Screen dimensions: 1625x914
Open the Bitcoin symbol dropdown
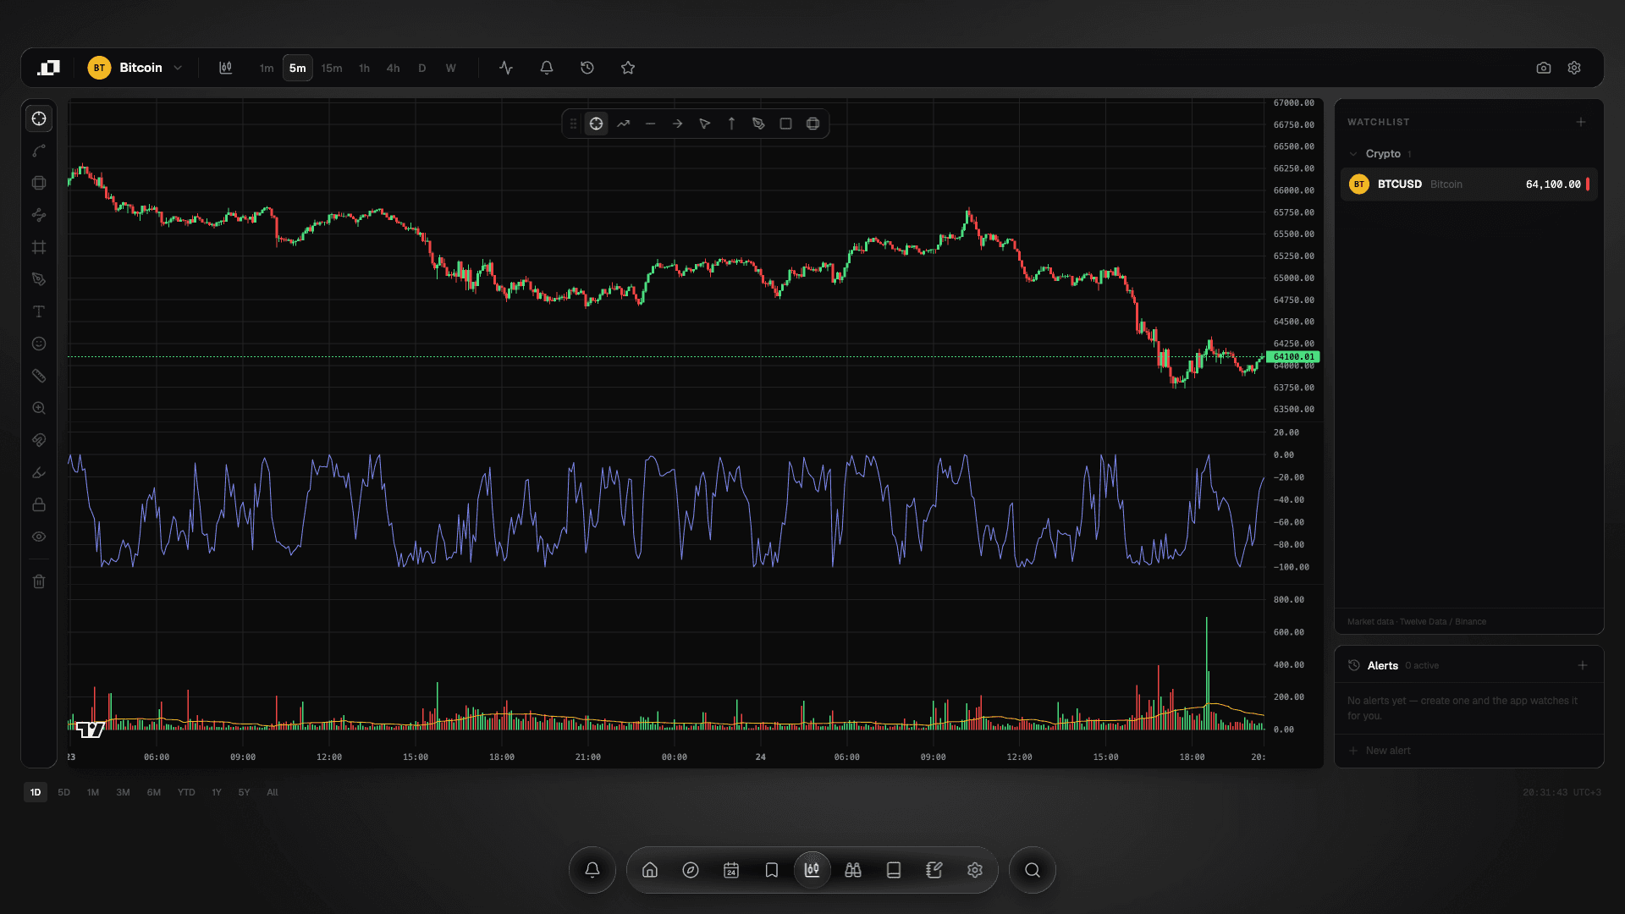click(135, 68)
